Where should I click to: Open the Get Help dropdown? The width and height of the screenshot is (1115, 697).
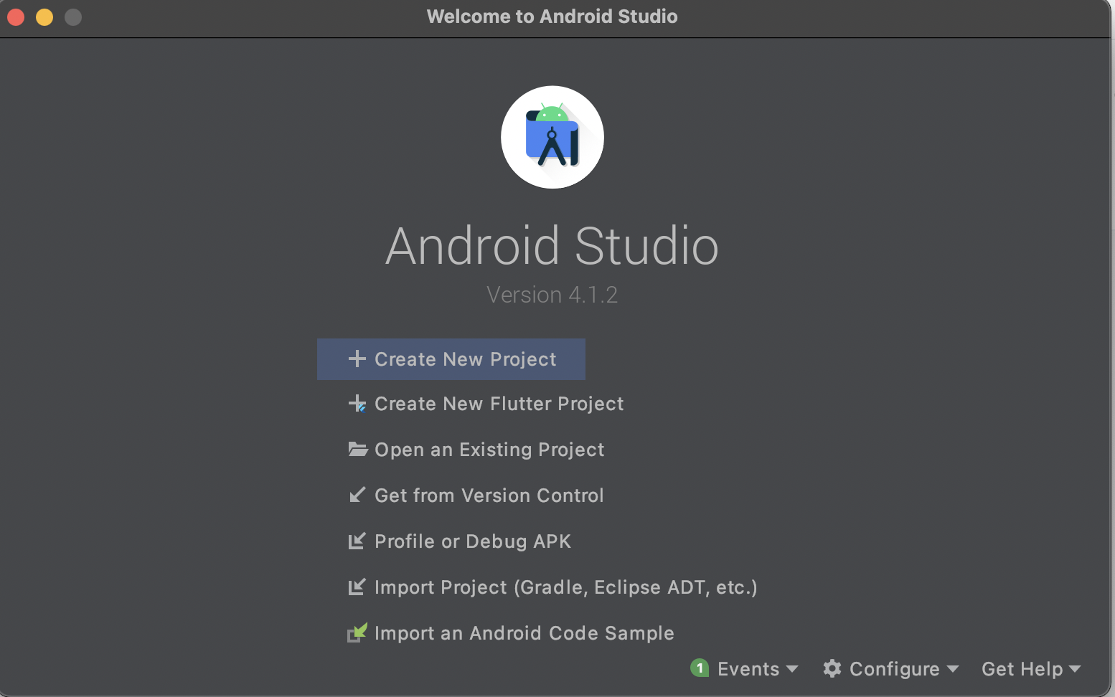click(x=1031, y=669)
